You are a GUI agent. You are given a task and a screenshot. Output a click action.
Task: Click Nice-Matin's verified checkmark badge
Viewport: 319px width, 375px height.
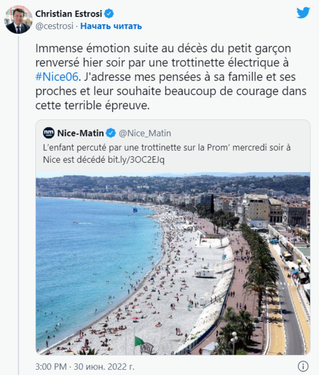point(111,133)
